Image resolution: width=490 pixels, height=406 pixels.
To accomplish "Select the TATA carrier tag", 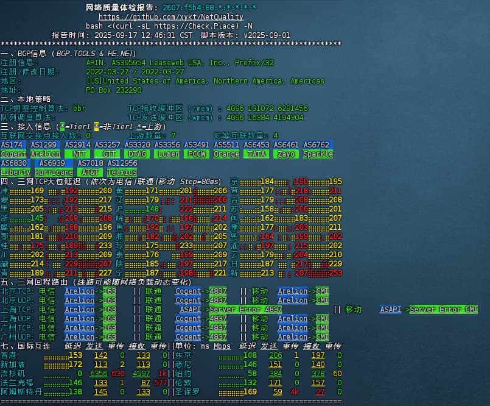I will tap(256, 154).
